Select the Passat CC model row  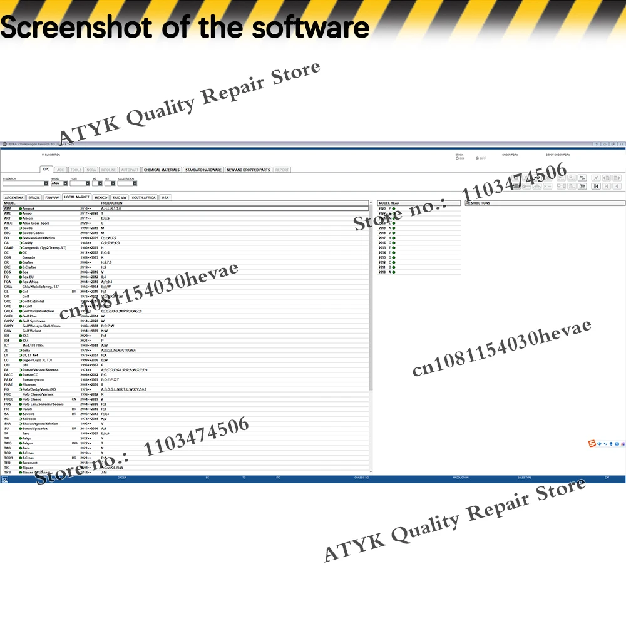185,375
